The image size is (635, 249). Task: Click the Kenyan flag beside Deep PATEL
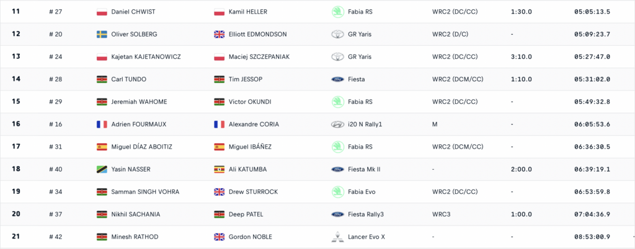click(x=219, y=214)
